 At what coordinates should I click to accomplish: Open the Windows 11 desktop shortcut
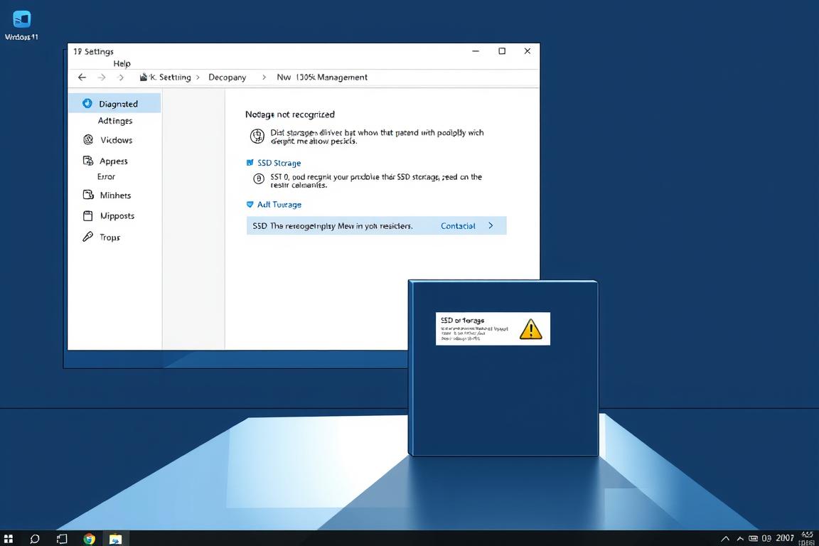tap(21, 20)
